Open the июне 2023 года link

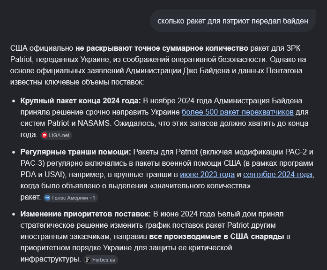pyautogui.click(x=207, y=175)
